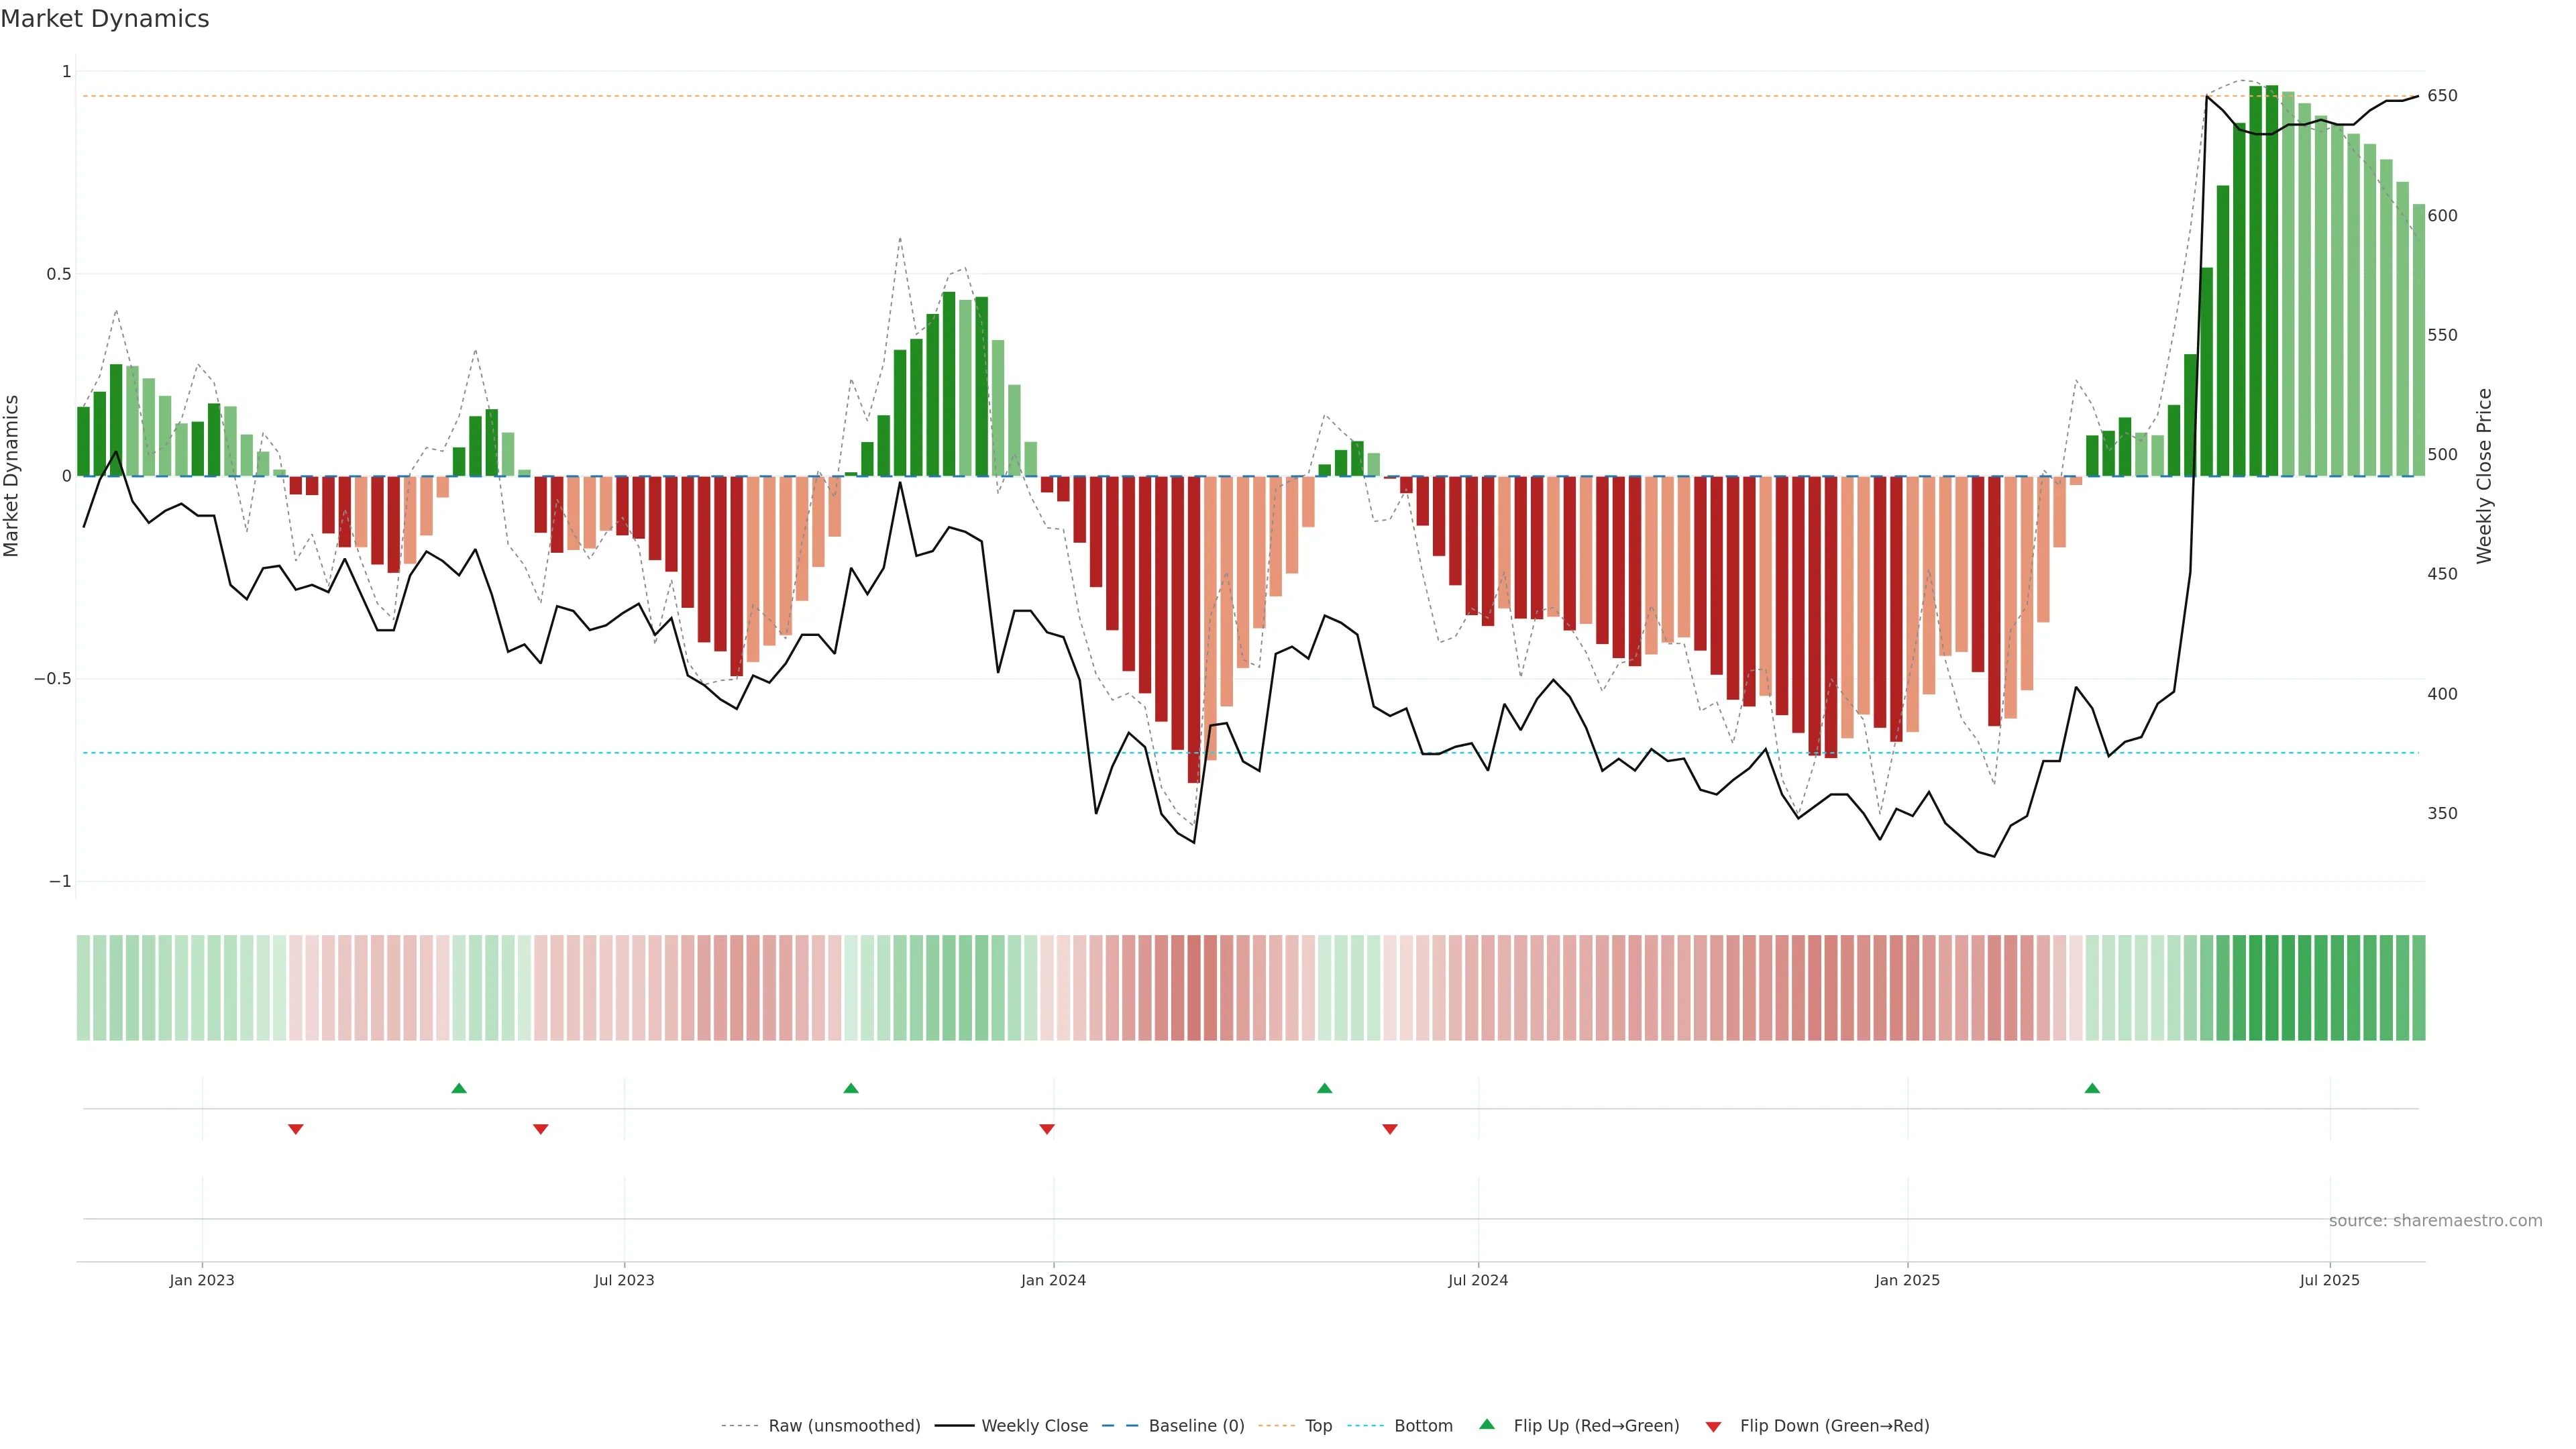Image resolution: width=2576 pixels, height=1449 pixels.
Task: Click the red triangle icon in the legend
Action: pos(1713,1427)
